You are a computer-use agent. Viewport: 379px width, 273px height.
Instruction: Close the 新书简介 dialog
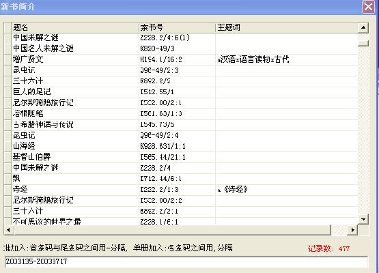tap(368, 7)
